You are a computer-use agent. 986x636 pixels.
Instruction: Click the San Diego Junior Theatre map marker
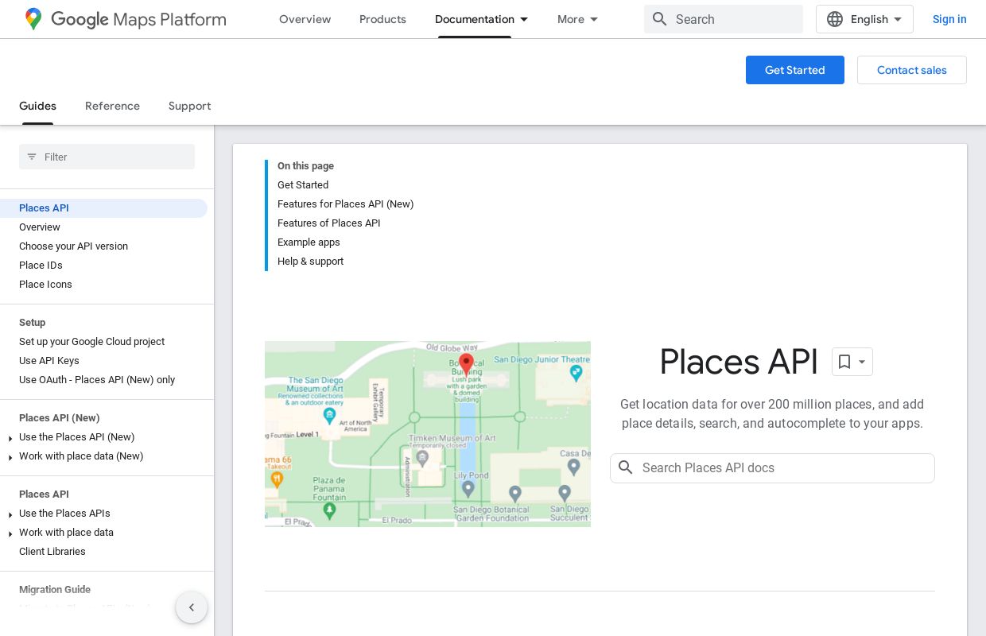point(576,372)
